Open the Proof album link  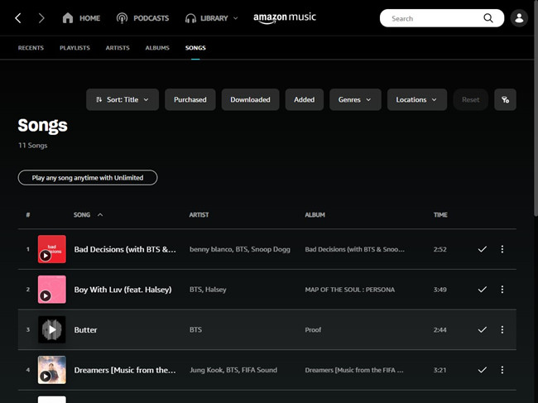pos(313,329)
